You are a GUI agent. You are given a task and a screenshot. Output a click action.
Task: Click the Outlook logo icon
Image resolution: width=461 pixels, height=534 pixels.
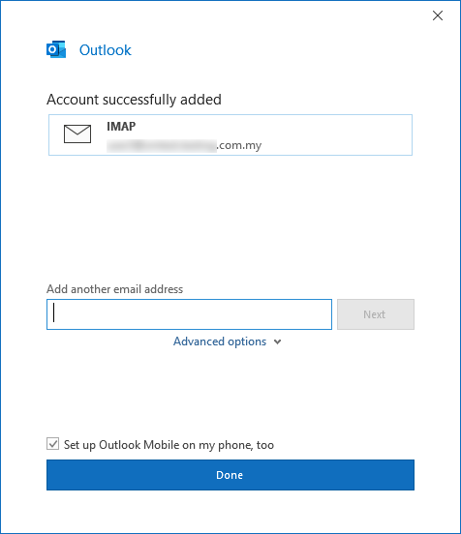(x=56, y=49)
